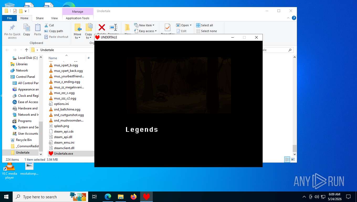Click the Paste clipboard icon
This screenshot has height=202, width=357.
tap(38, 28)
